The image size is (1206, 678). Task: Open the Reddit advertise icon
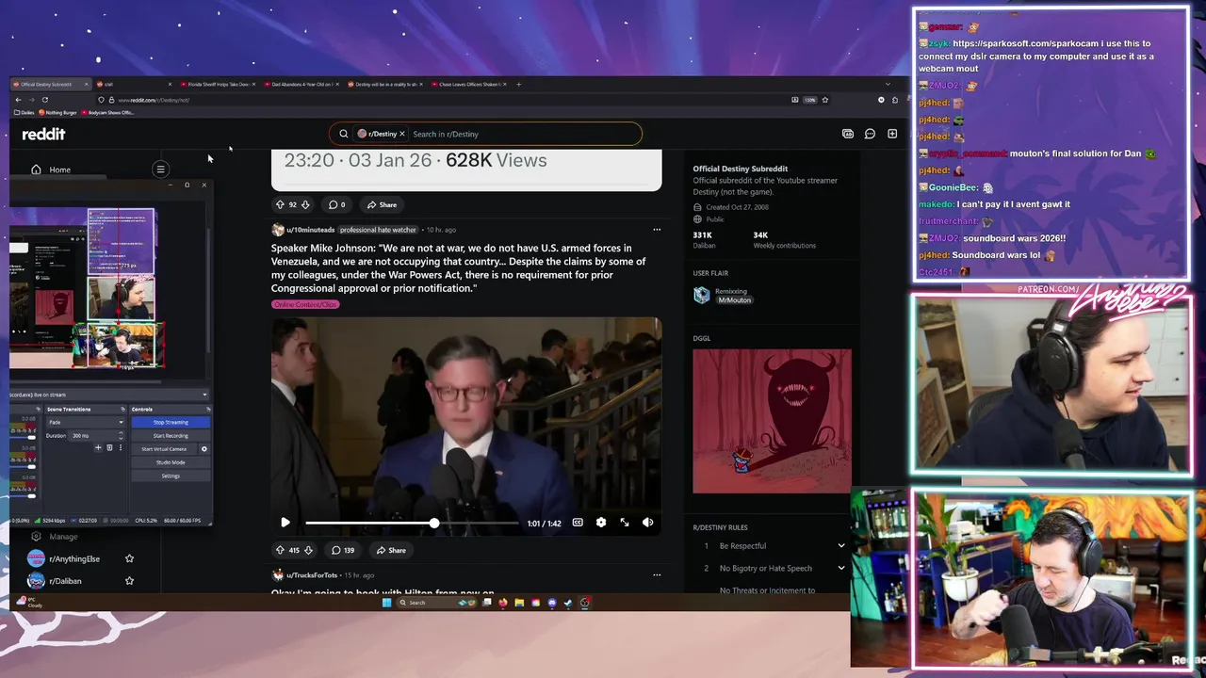point(848,134)
